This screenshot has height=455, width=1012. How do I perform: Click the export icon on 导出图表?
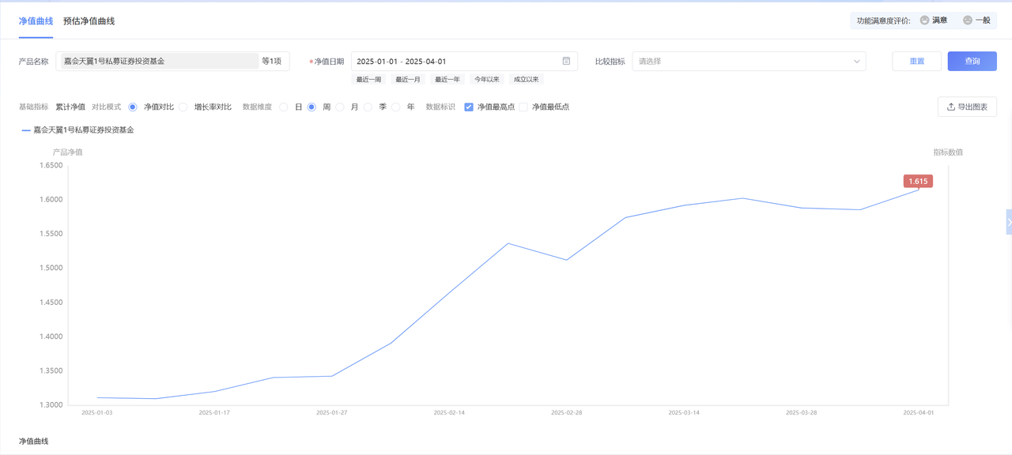pos(950,107)
